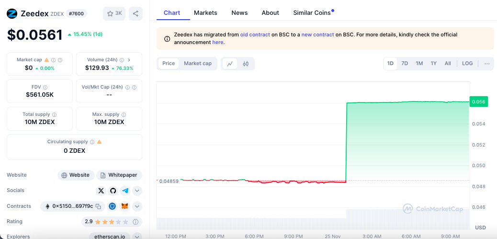Open the Website button
This screenshot has width=497, height=239.
(76, 175)
